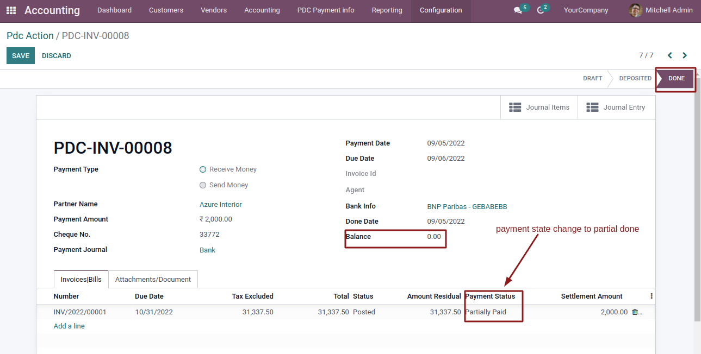
Task: Click the Due Date 09/06/2022 value
Action: pyautogui.click(x=446, y=159)
